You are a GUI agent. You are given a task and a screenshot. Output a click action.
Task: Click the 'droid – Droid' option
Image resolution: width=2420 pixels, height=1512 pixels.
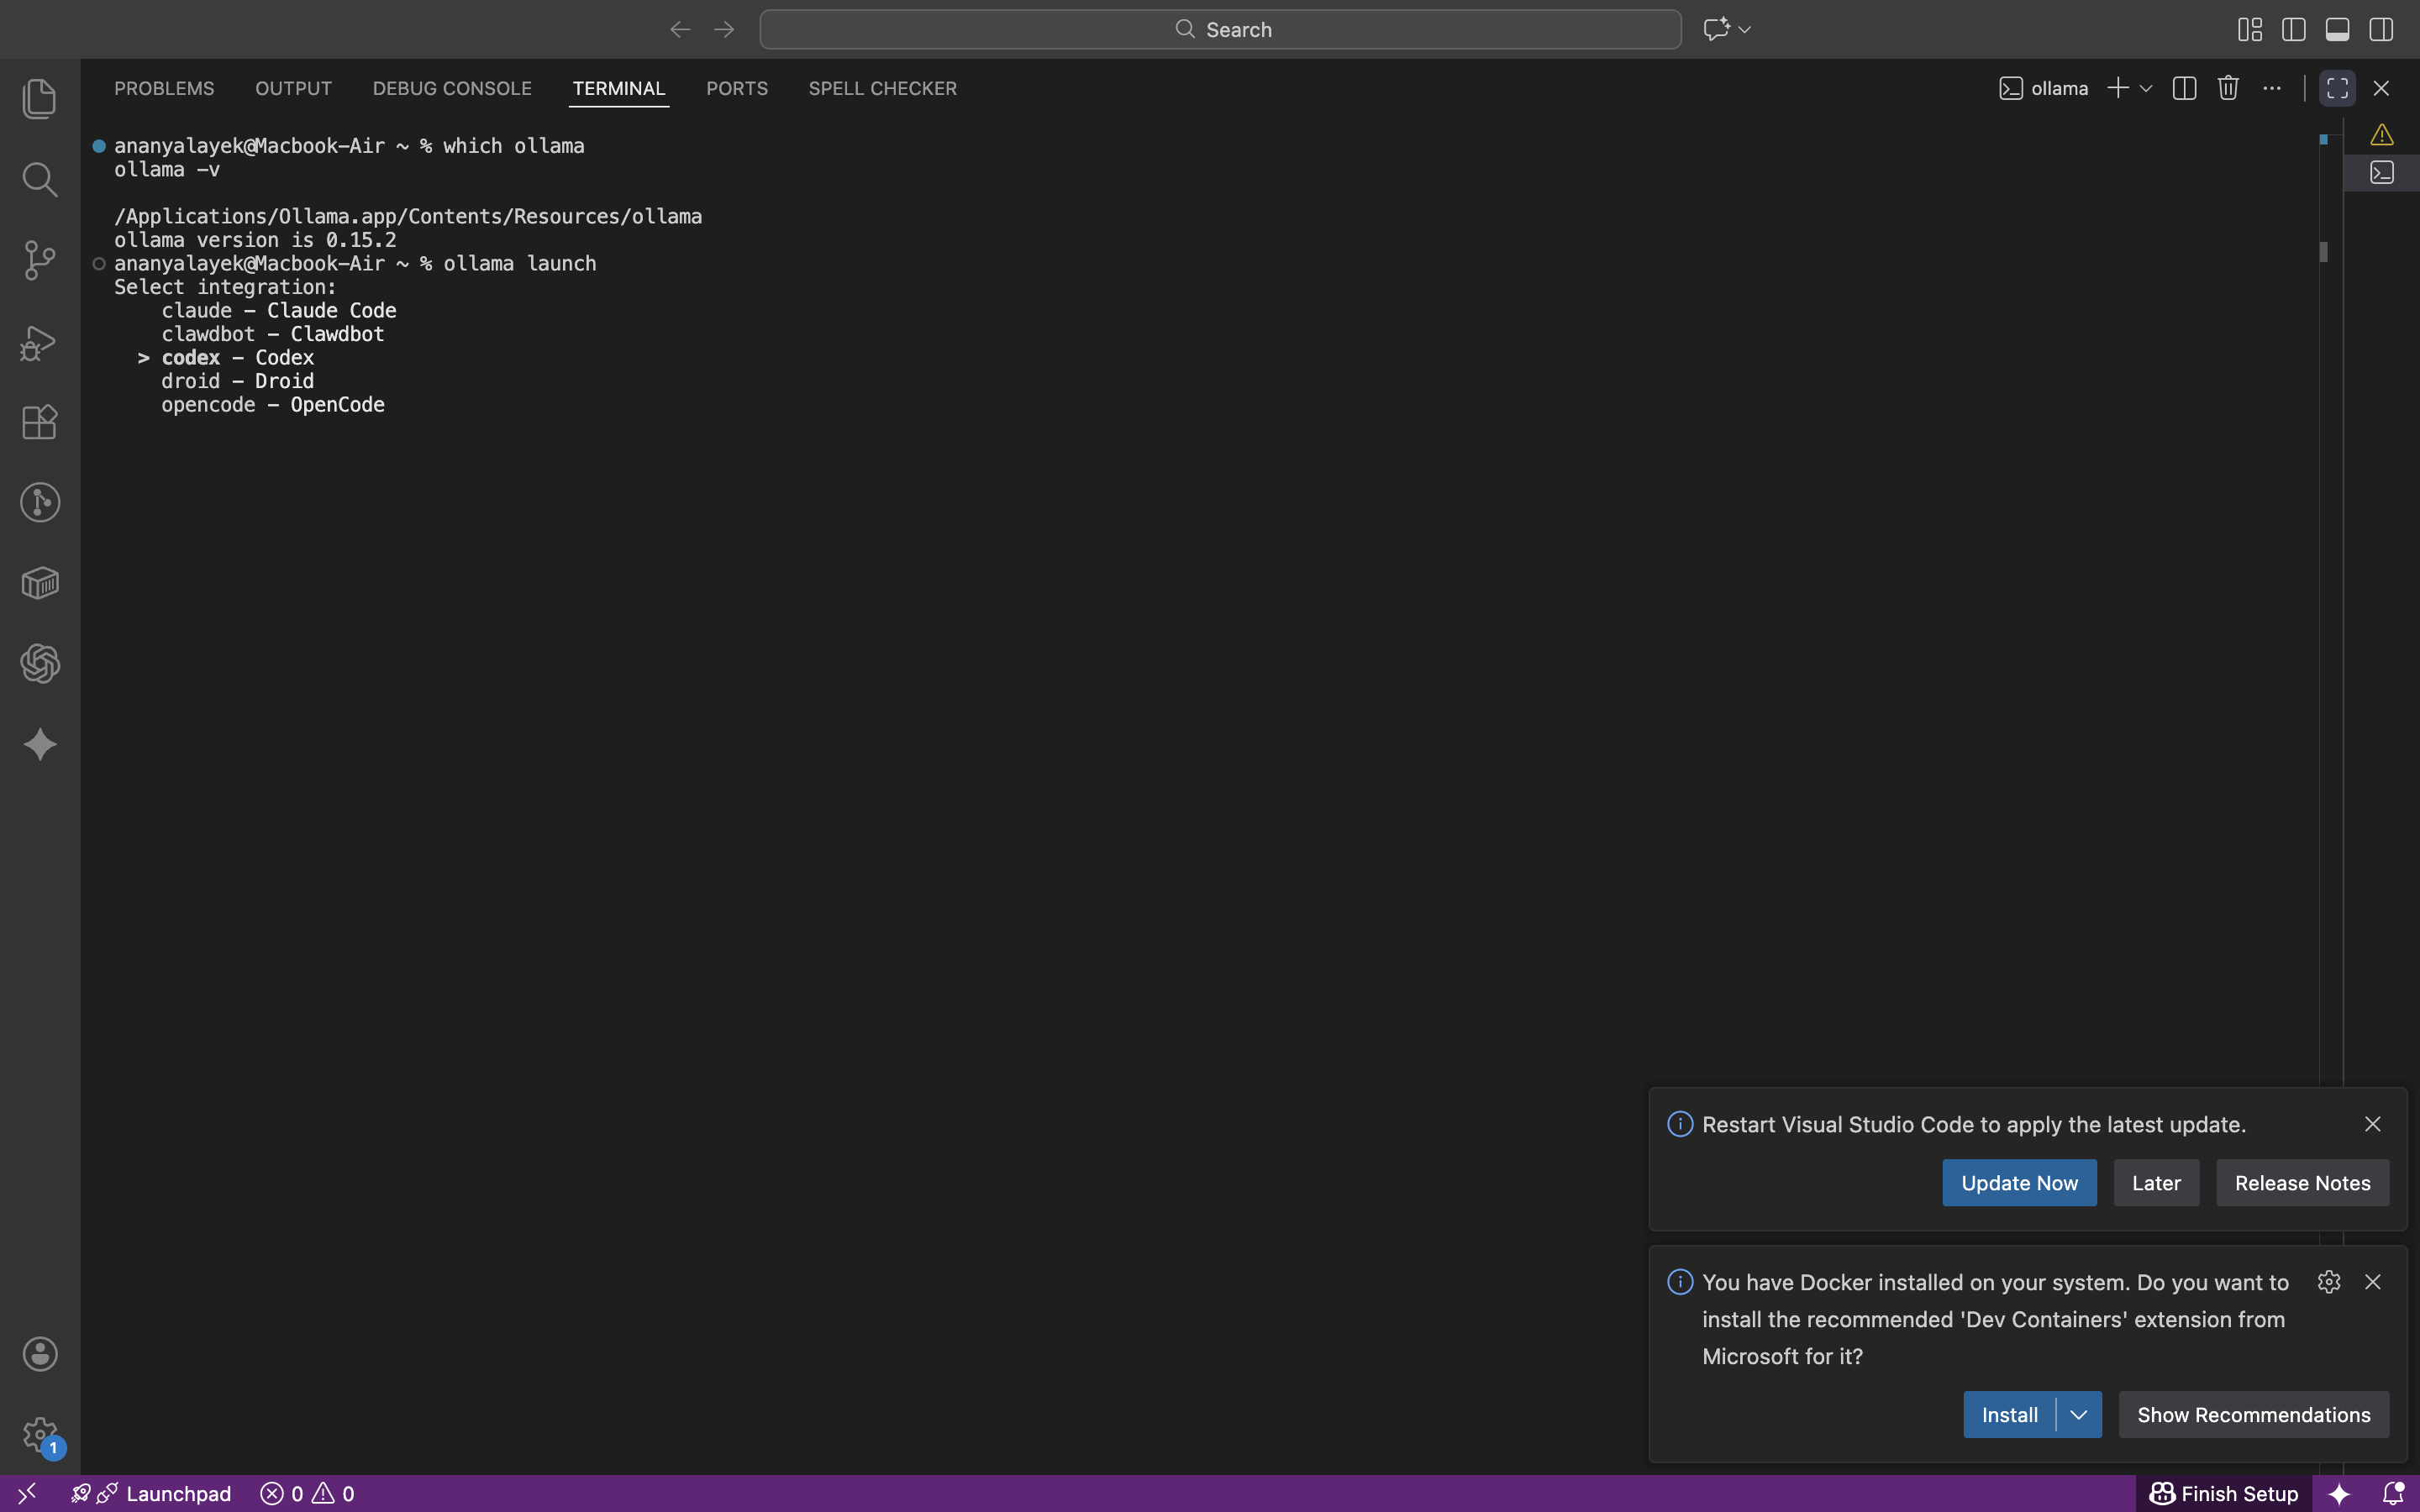click(x=238, y=381)
